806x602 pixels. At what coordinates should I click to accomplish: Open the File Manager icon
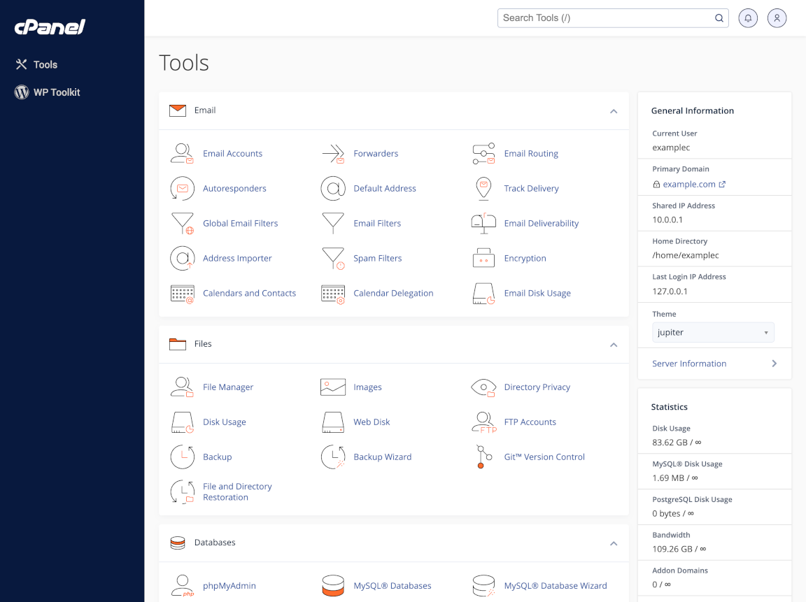coord(182,387)
